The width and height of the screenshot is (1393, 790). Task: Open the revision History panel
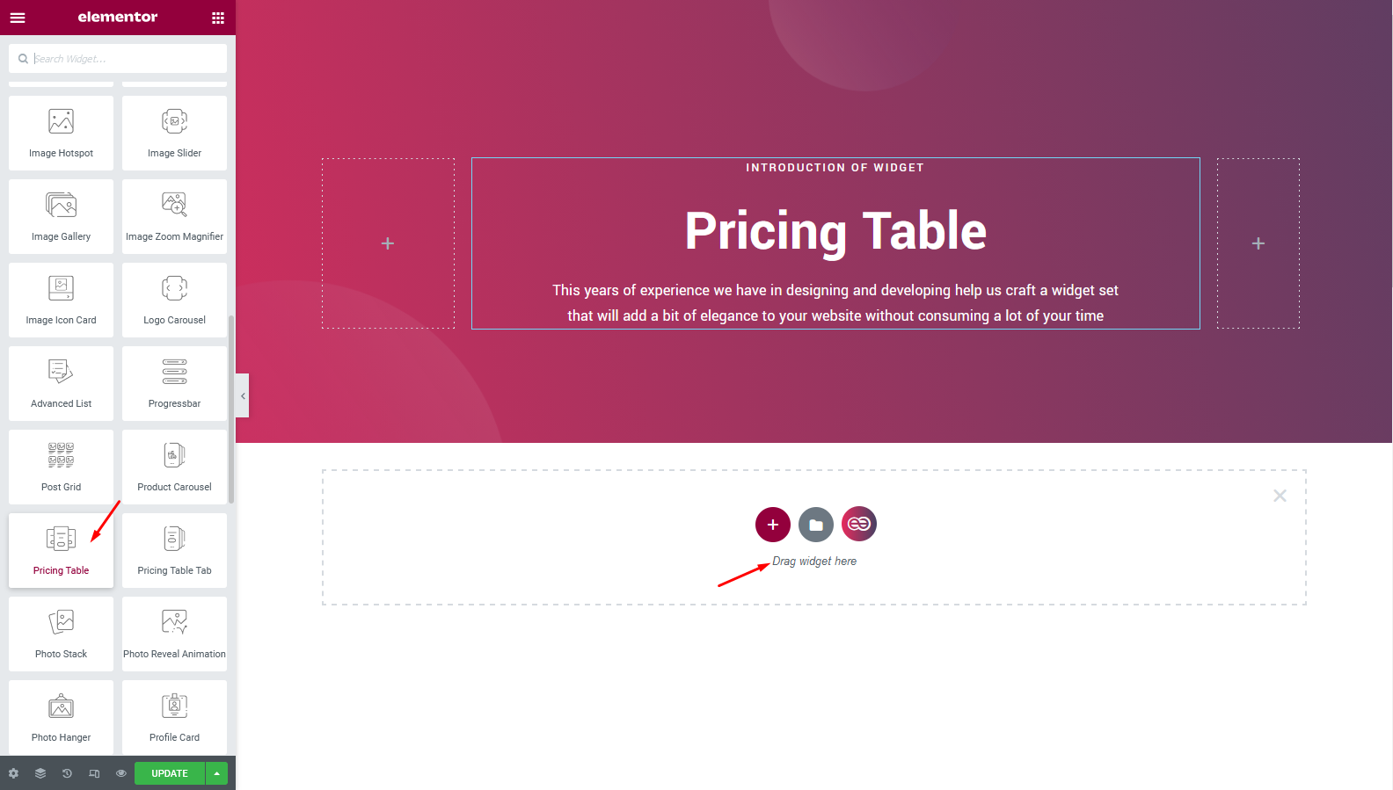click(x=67, y=773)
